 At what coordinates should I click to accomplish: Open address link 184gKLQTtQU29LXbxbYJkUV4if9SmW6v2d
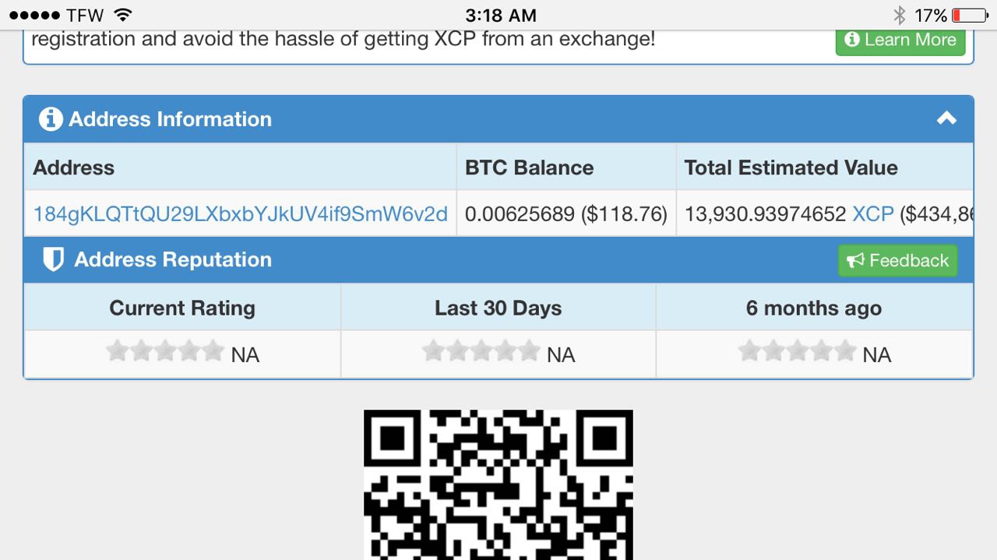[x=240, y=213]
